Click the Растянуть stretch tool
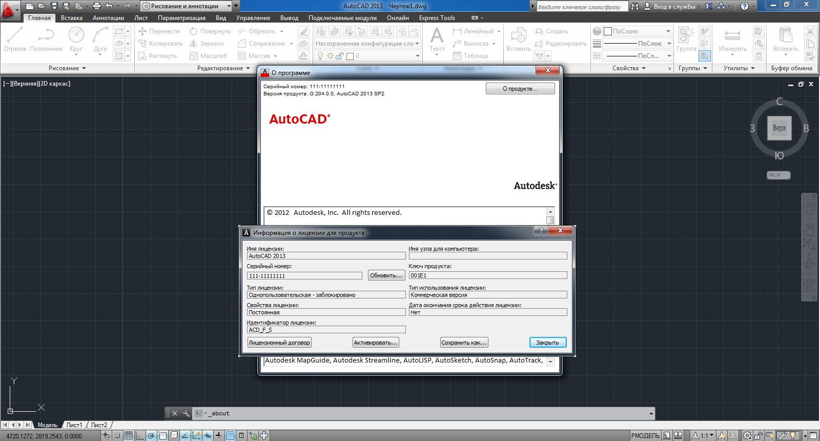The image size is (820, 441). (157, 56)
